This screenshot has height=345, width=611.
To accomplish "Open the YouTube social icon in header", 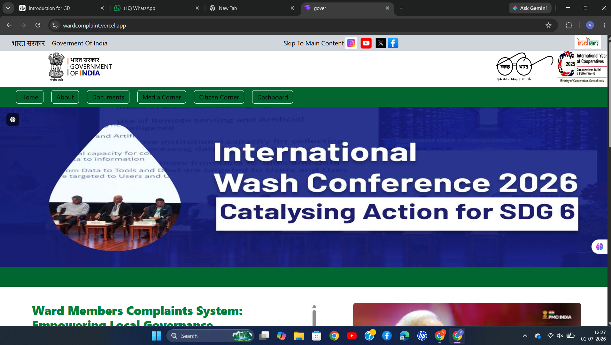I will (x=366, y=43).
